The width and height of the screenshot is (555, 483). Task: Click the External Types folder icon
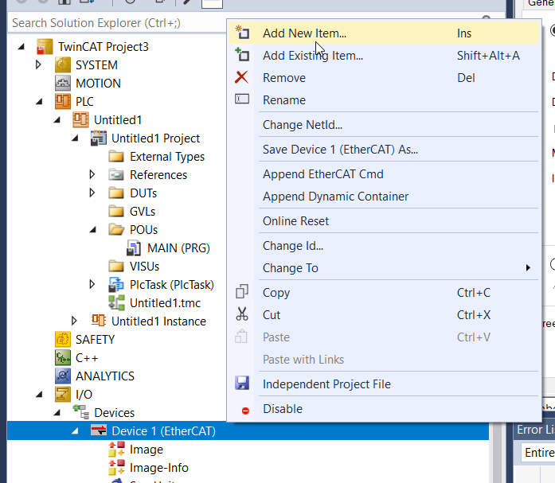pos(116,157)
